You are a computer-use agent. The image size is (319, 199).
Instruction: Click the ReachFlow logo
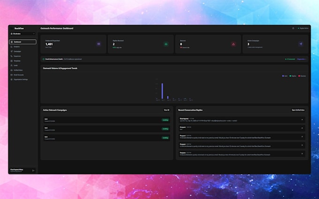[17, 29]
